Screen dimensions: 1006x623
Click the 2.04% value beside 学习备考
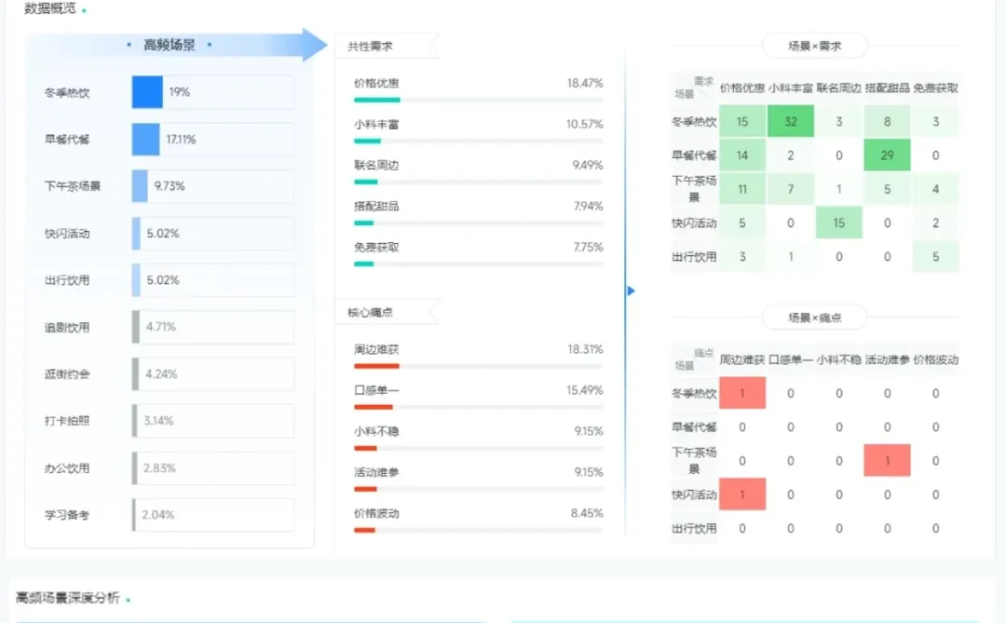tap(158, 515)
